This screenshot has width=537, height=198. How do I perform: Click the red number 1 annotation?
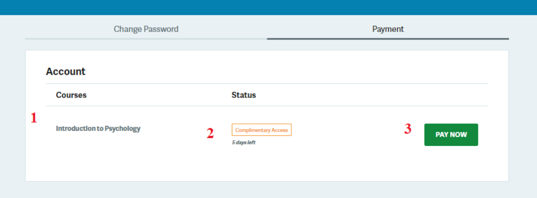point(34,118)
